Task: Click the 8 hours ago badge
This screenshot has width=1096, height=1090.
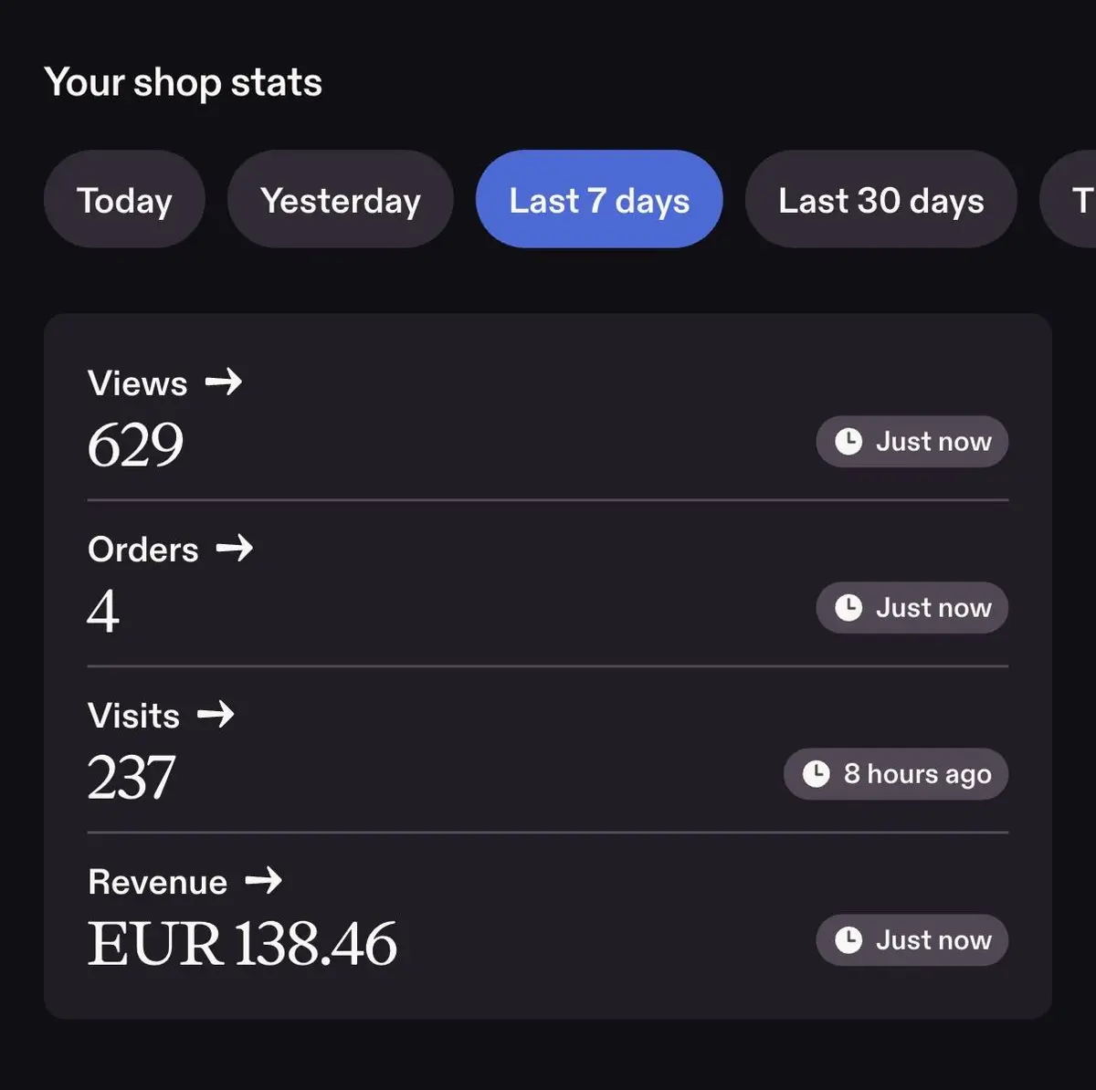Action: tap(895, 774)
